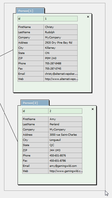The height and width of the screenshot is (198, 112).
Task: Click the id label in Person[2]
Action: point(35,111)
